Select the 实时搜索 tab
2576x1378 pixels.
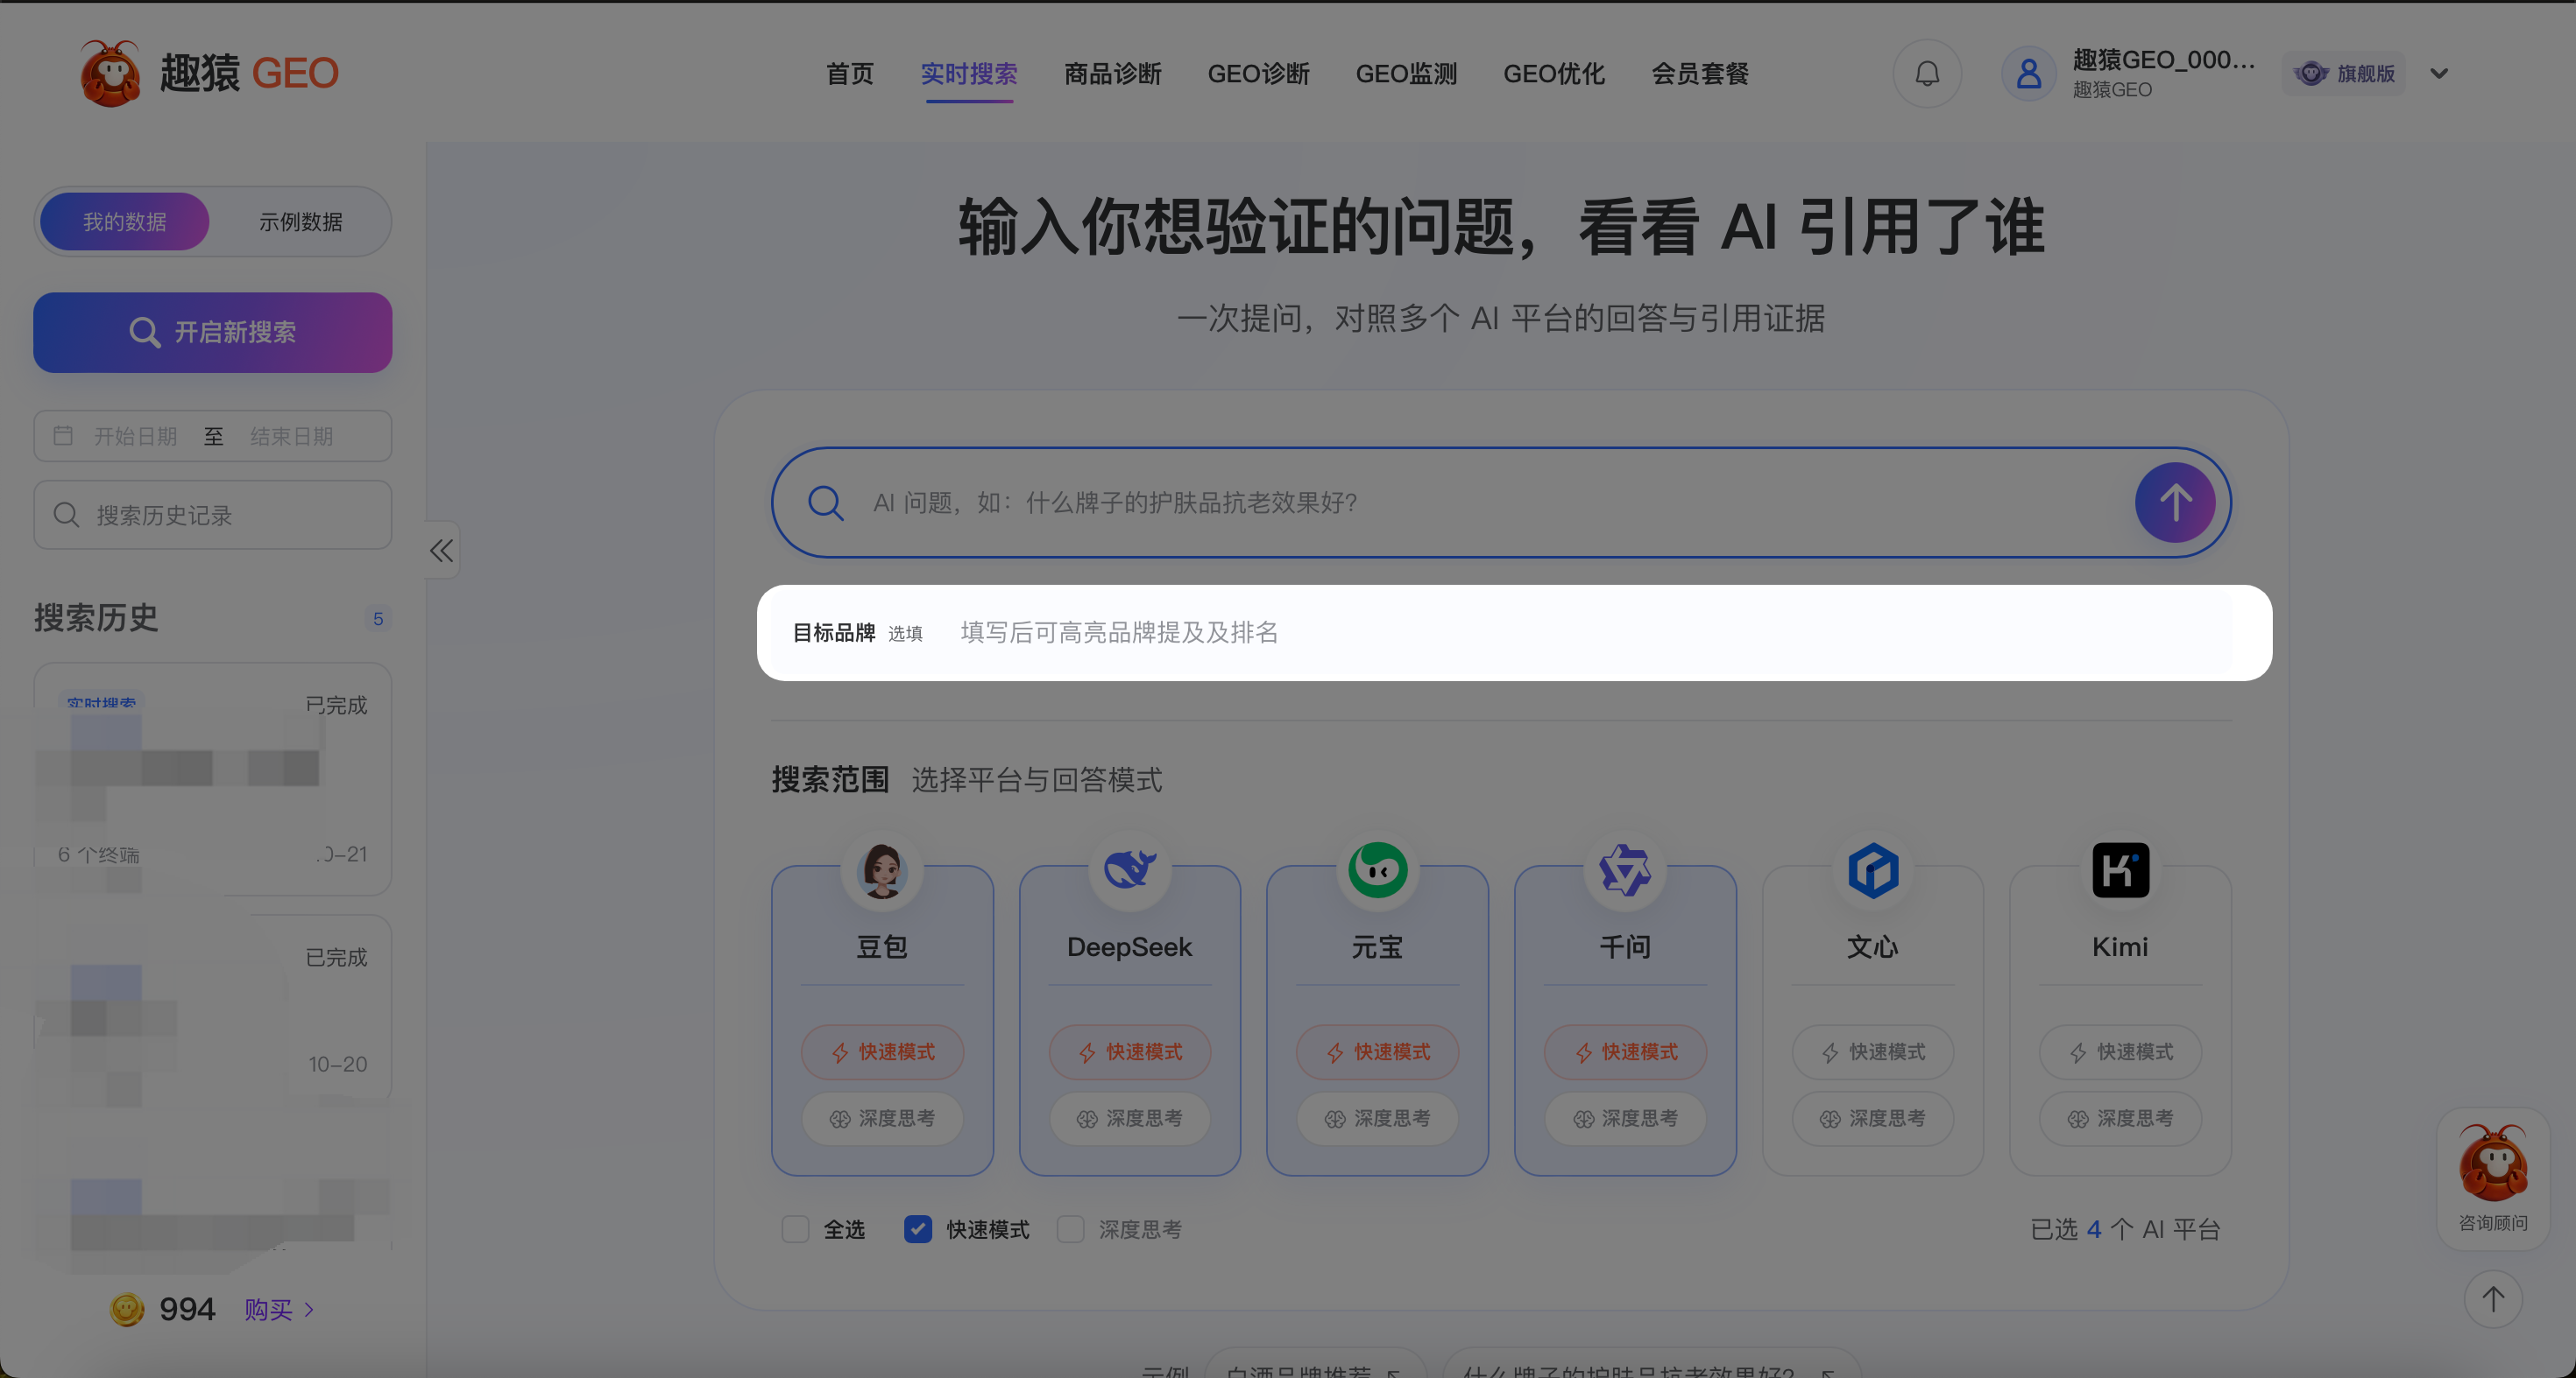(x=969, y=73)
